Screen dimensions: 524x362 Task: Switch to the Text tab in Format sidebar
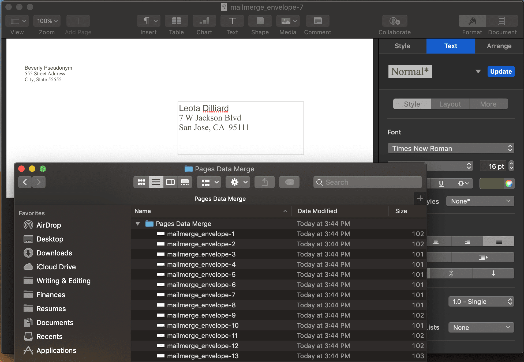[451, 46]
